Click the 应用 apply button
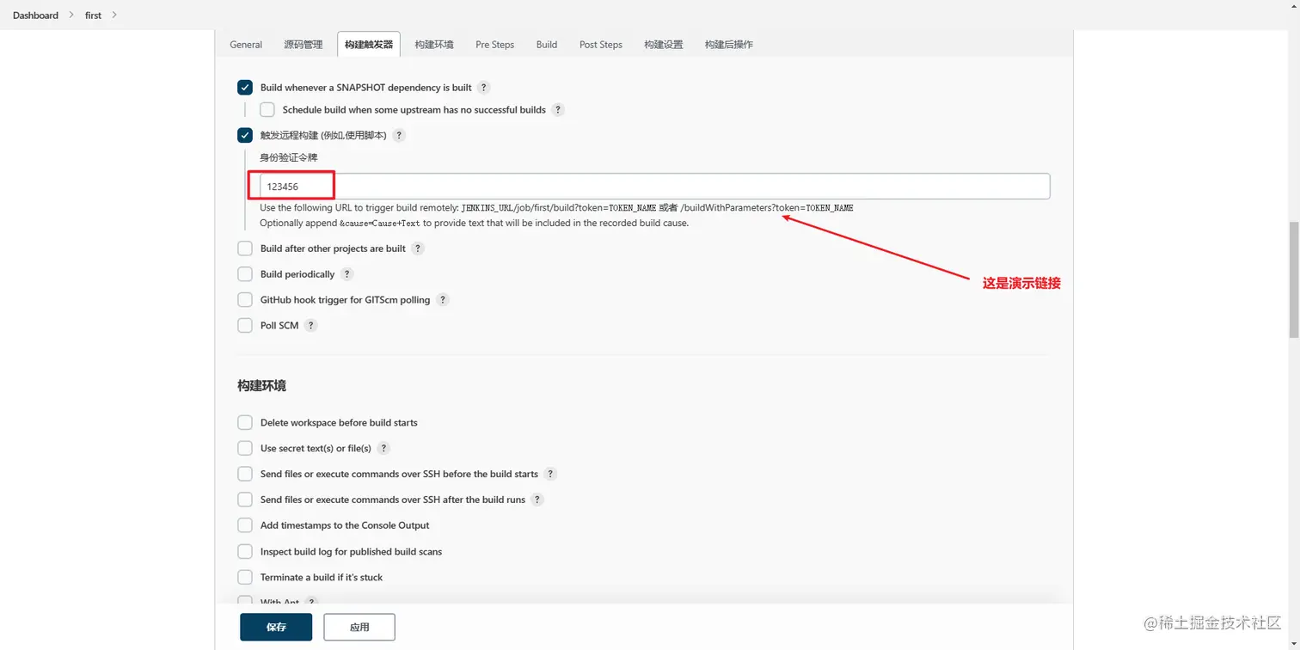The width and height of the screenshot is (1300, 650). pos(359,628)
